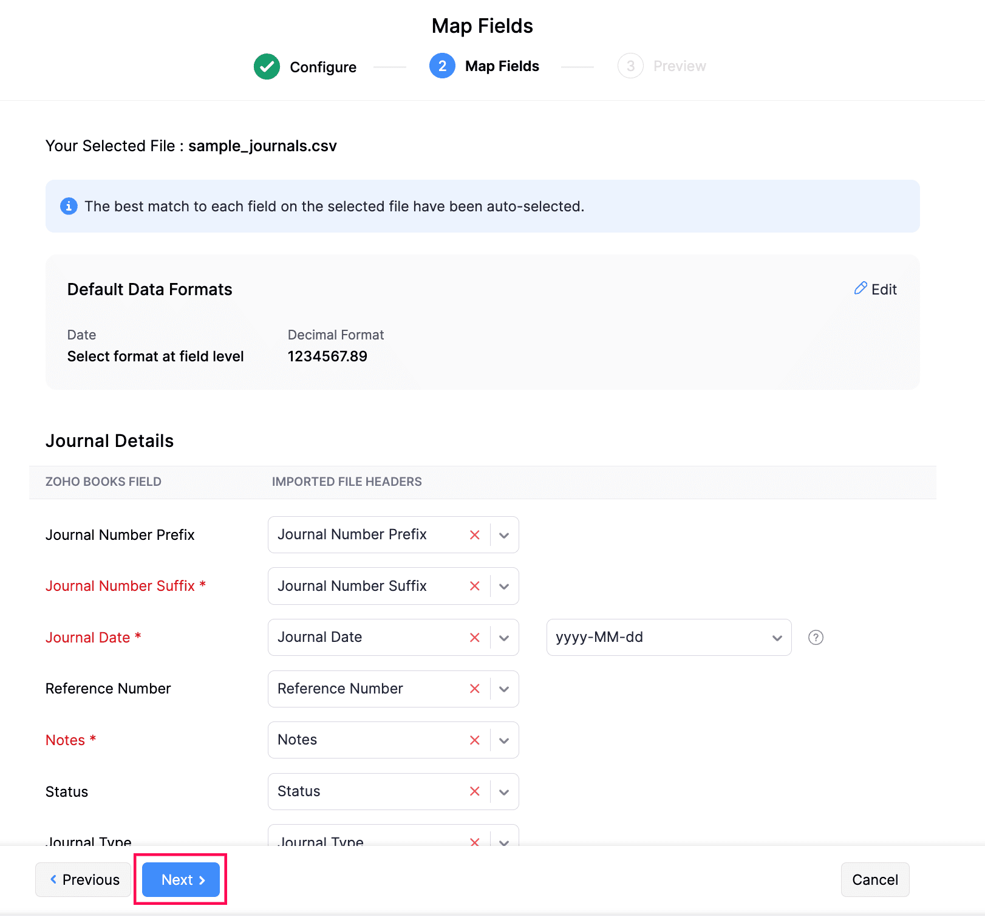This screenshot has height=917, width=985.
Task: Clear the Journal Number Prefix mapping
Action: point(475,535)
